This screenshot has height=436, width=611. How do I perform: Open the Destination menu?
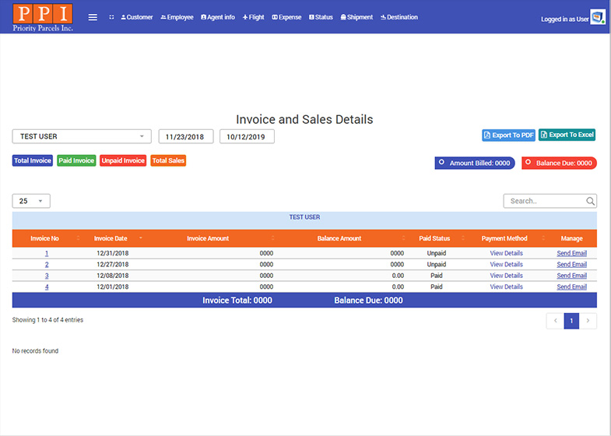pos(399,17)
